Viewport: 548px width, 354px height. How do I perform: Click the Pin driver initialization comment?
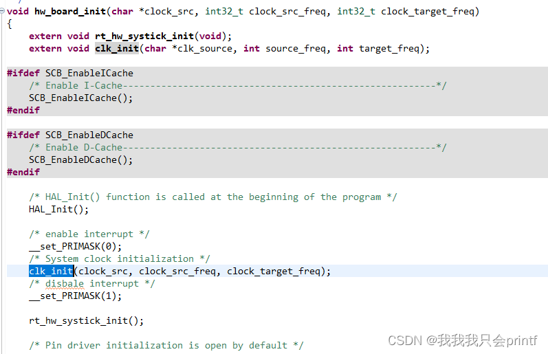[166, 346]
